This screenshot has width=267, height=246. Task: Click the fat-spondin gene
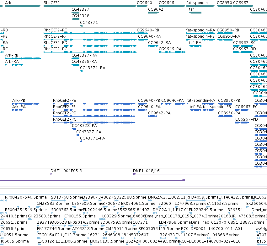[x=200, y=6]
